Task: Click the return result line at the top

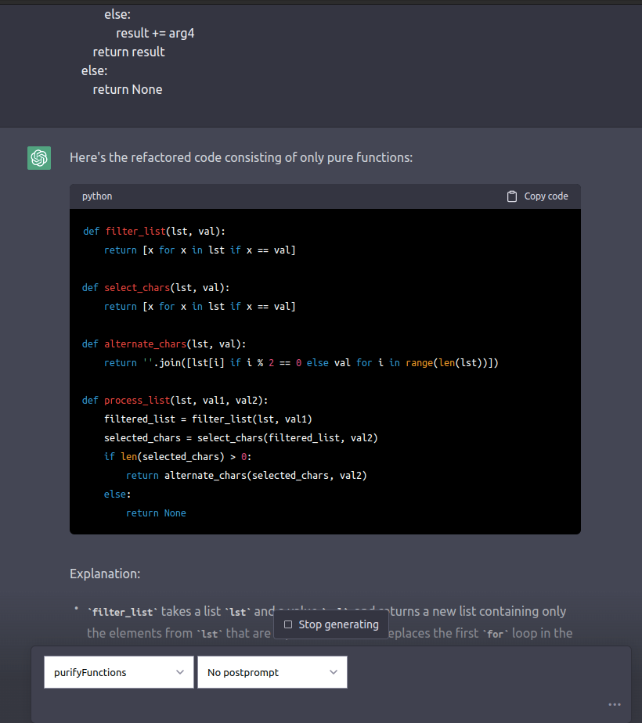Action: point(128,51)
